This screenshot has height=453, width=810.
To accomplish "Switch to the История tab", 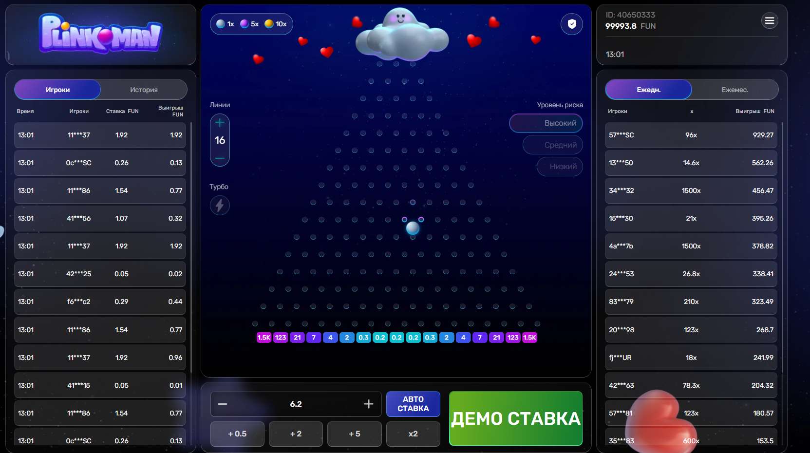I will point(144,90).
